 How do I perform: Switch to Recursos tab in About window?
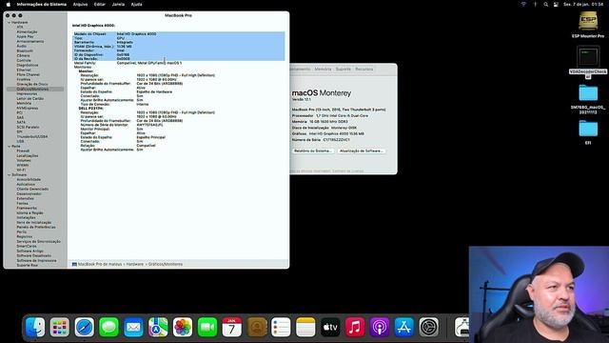pos(363,69)
